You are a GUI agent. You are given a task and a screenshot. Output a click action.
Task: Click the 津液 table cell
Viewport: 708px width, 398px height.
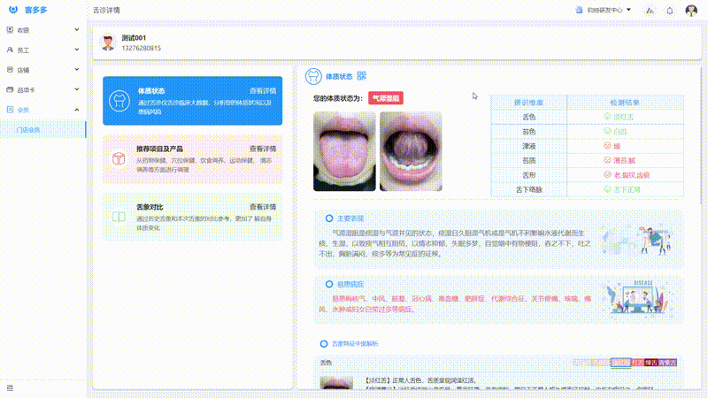click(x=528, y=146)
